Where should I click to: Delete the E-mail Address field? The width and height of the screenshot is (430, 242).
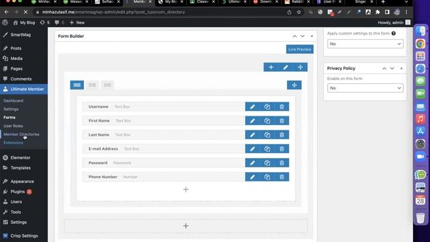(x=282, y=149)
